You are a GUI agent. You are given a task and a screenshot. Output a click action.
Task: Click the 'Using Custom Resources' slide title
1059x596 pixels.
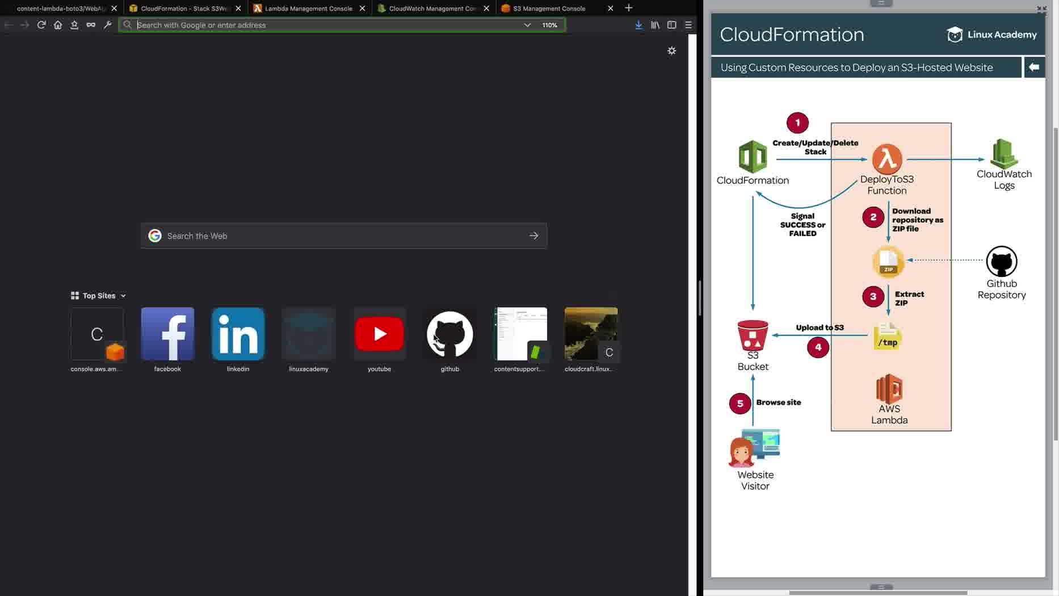pyautogui.click(x=856, y=68)
